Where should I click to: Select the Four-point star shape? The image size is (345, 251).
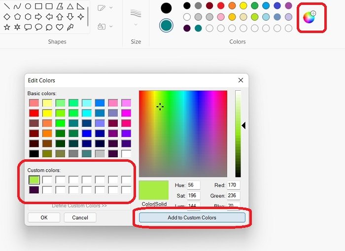[81, 17]
